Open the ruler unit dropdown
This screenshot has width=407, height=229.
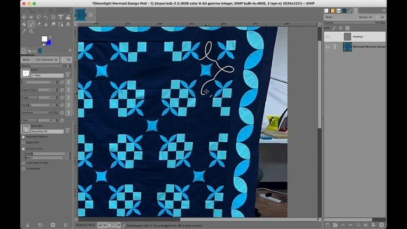(x=102, y=225)
